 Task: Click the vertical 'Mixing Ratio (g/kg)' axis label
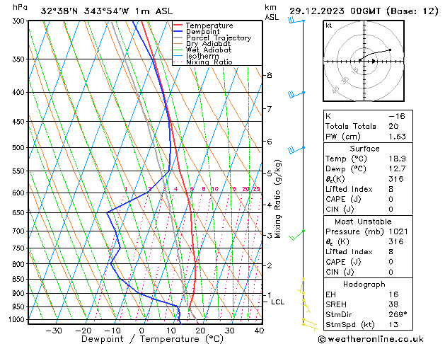tap(278, 199)
